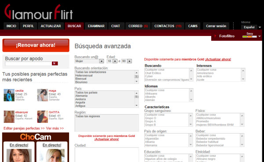Click the maga username link
The width and height of the screenshot is (264, 162).
click(x=52, y=91)
